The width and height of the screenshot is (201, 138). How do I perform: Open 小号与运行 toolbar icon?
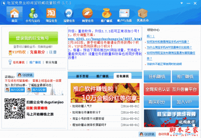tap(33, 15)
